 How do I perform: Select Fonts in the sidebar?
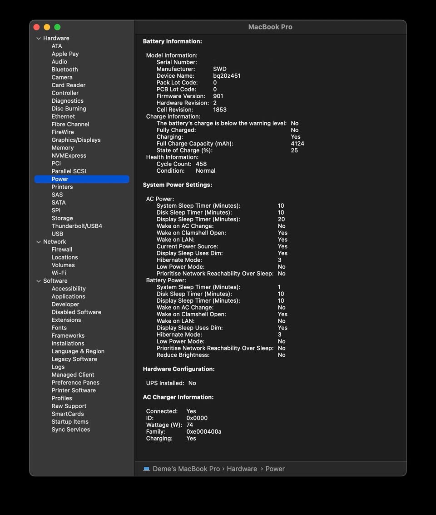[59, 328]
